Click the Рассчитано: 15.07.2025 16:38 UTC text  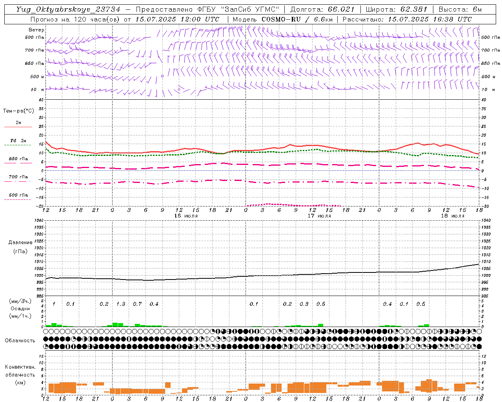tap(407, 19)
